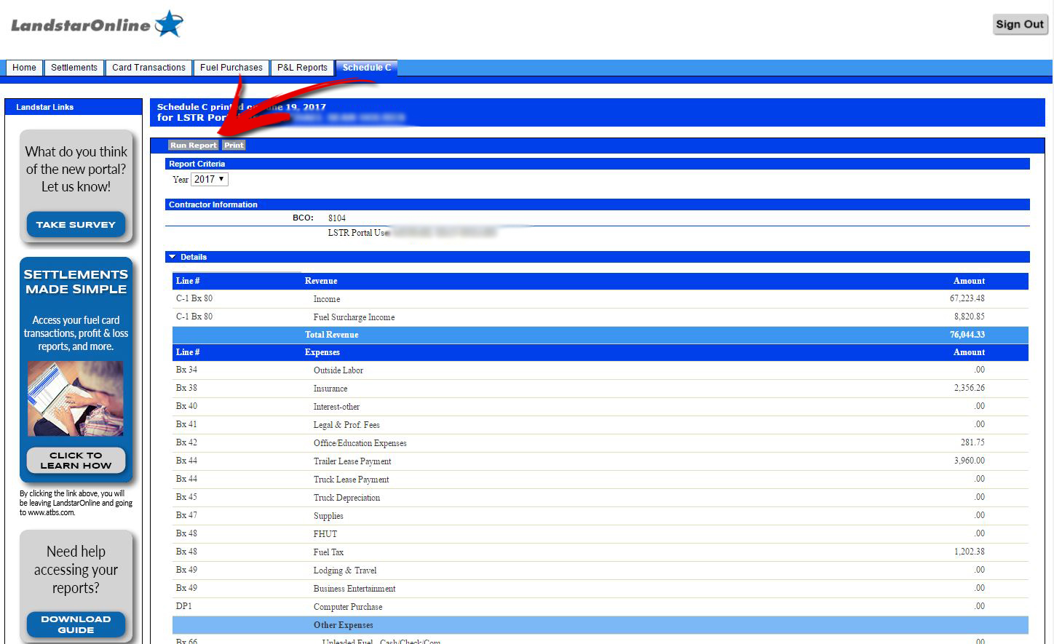Click the total amount 76,044.33
The height and width of the screenshot is (644, 1054).
pos(967,335)
